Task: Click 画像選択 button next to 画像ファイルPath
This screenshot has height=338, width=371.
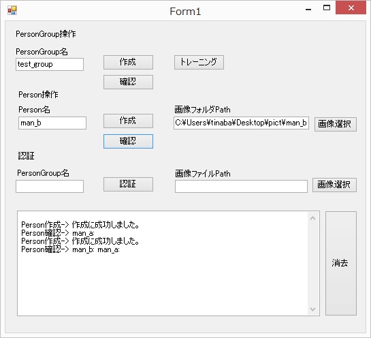Action: pyautogui.click(x=334, y=185)
